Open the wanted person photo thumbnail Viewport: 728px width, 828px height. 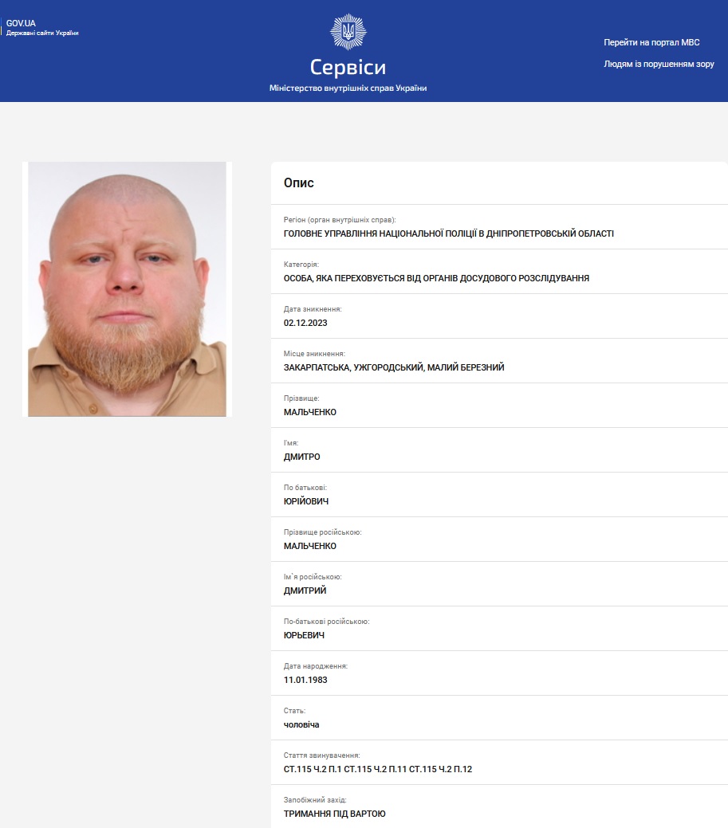coord(127,288)
